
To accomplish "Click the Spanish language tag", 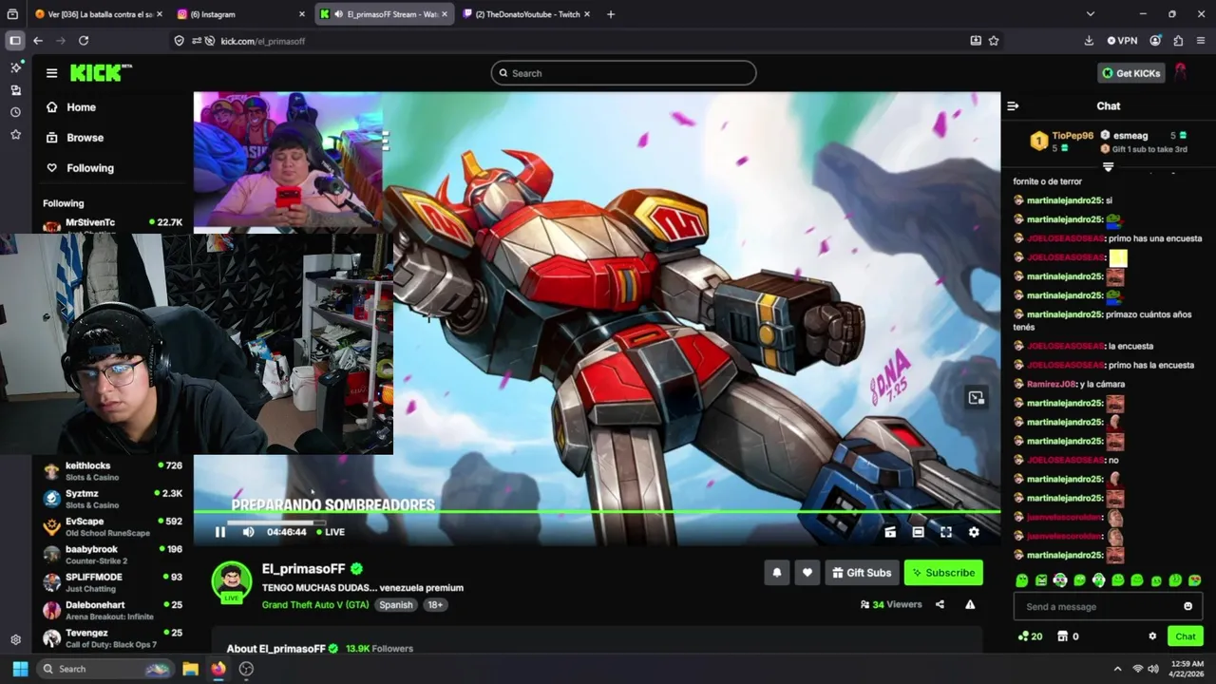I will point(395,605).
